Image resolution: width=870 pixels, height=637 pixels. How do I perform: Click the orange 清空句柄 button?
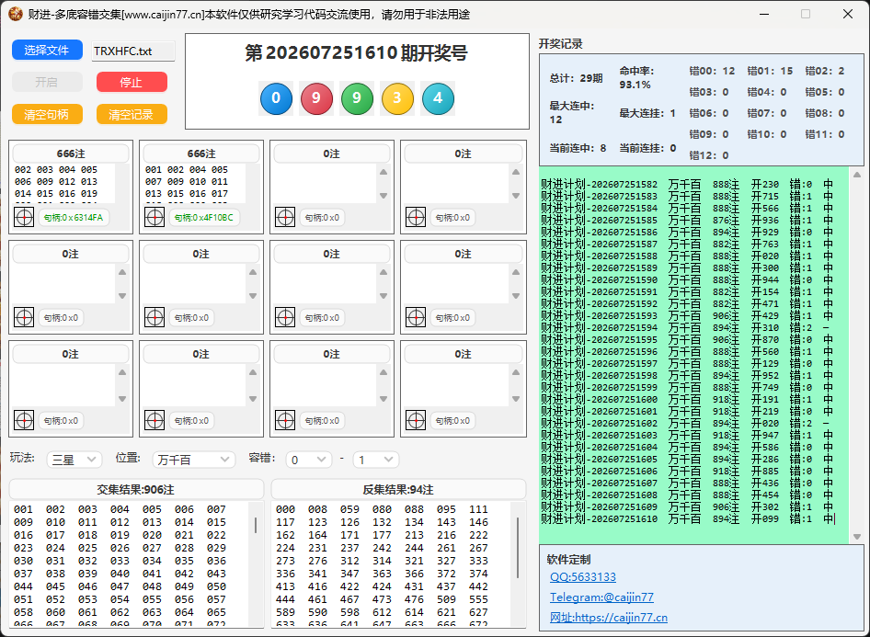point(47,114)
